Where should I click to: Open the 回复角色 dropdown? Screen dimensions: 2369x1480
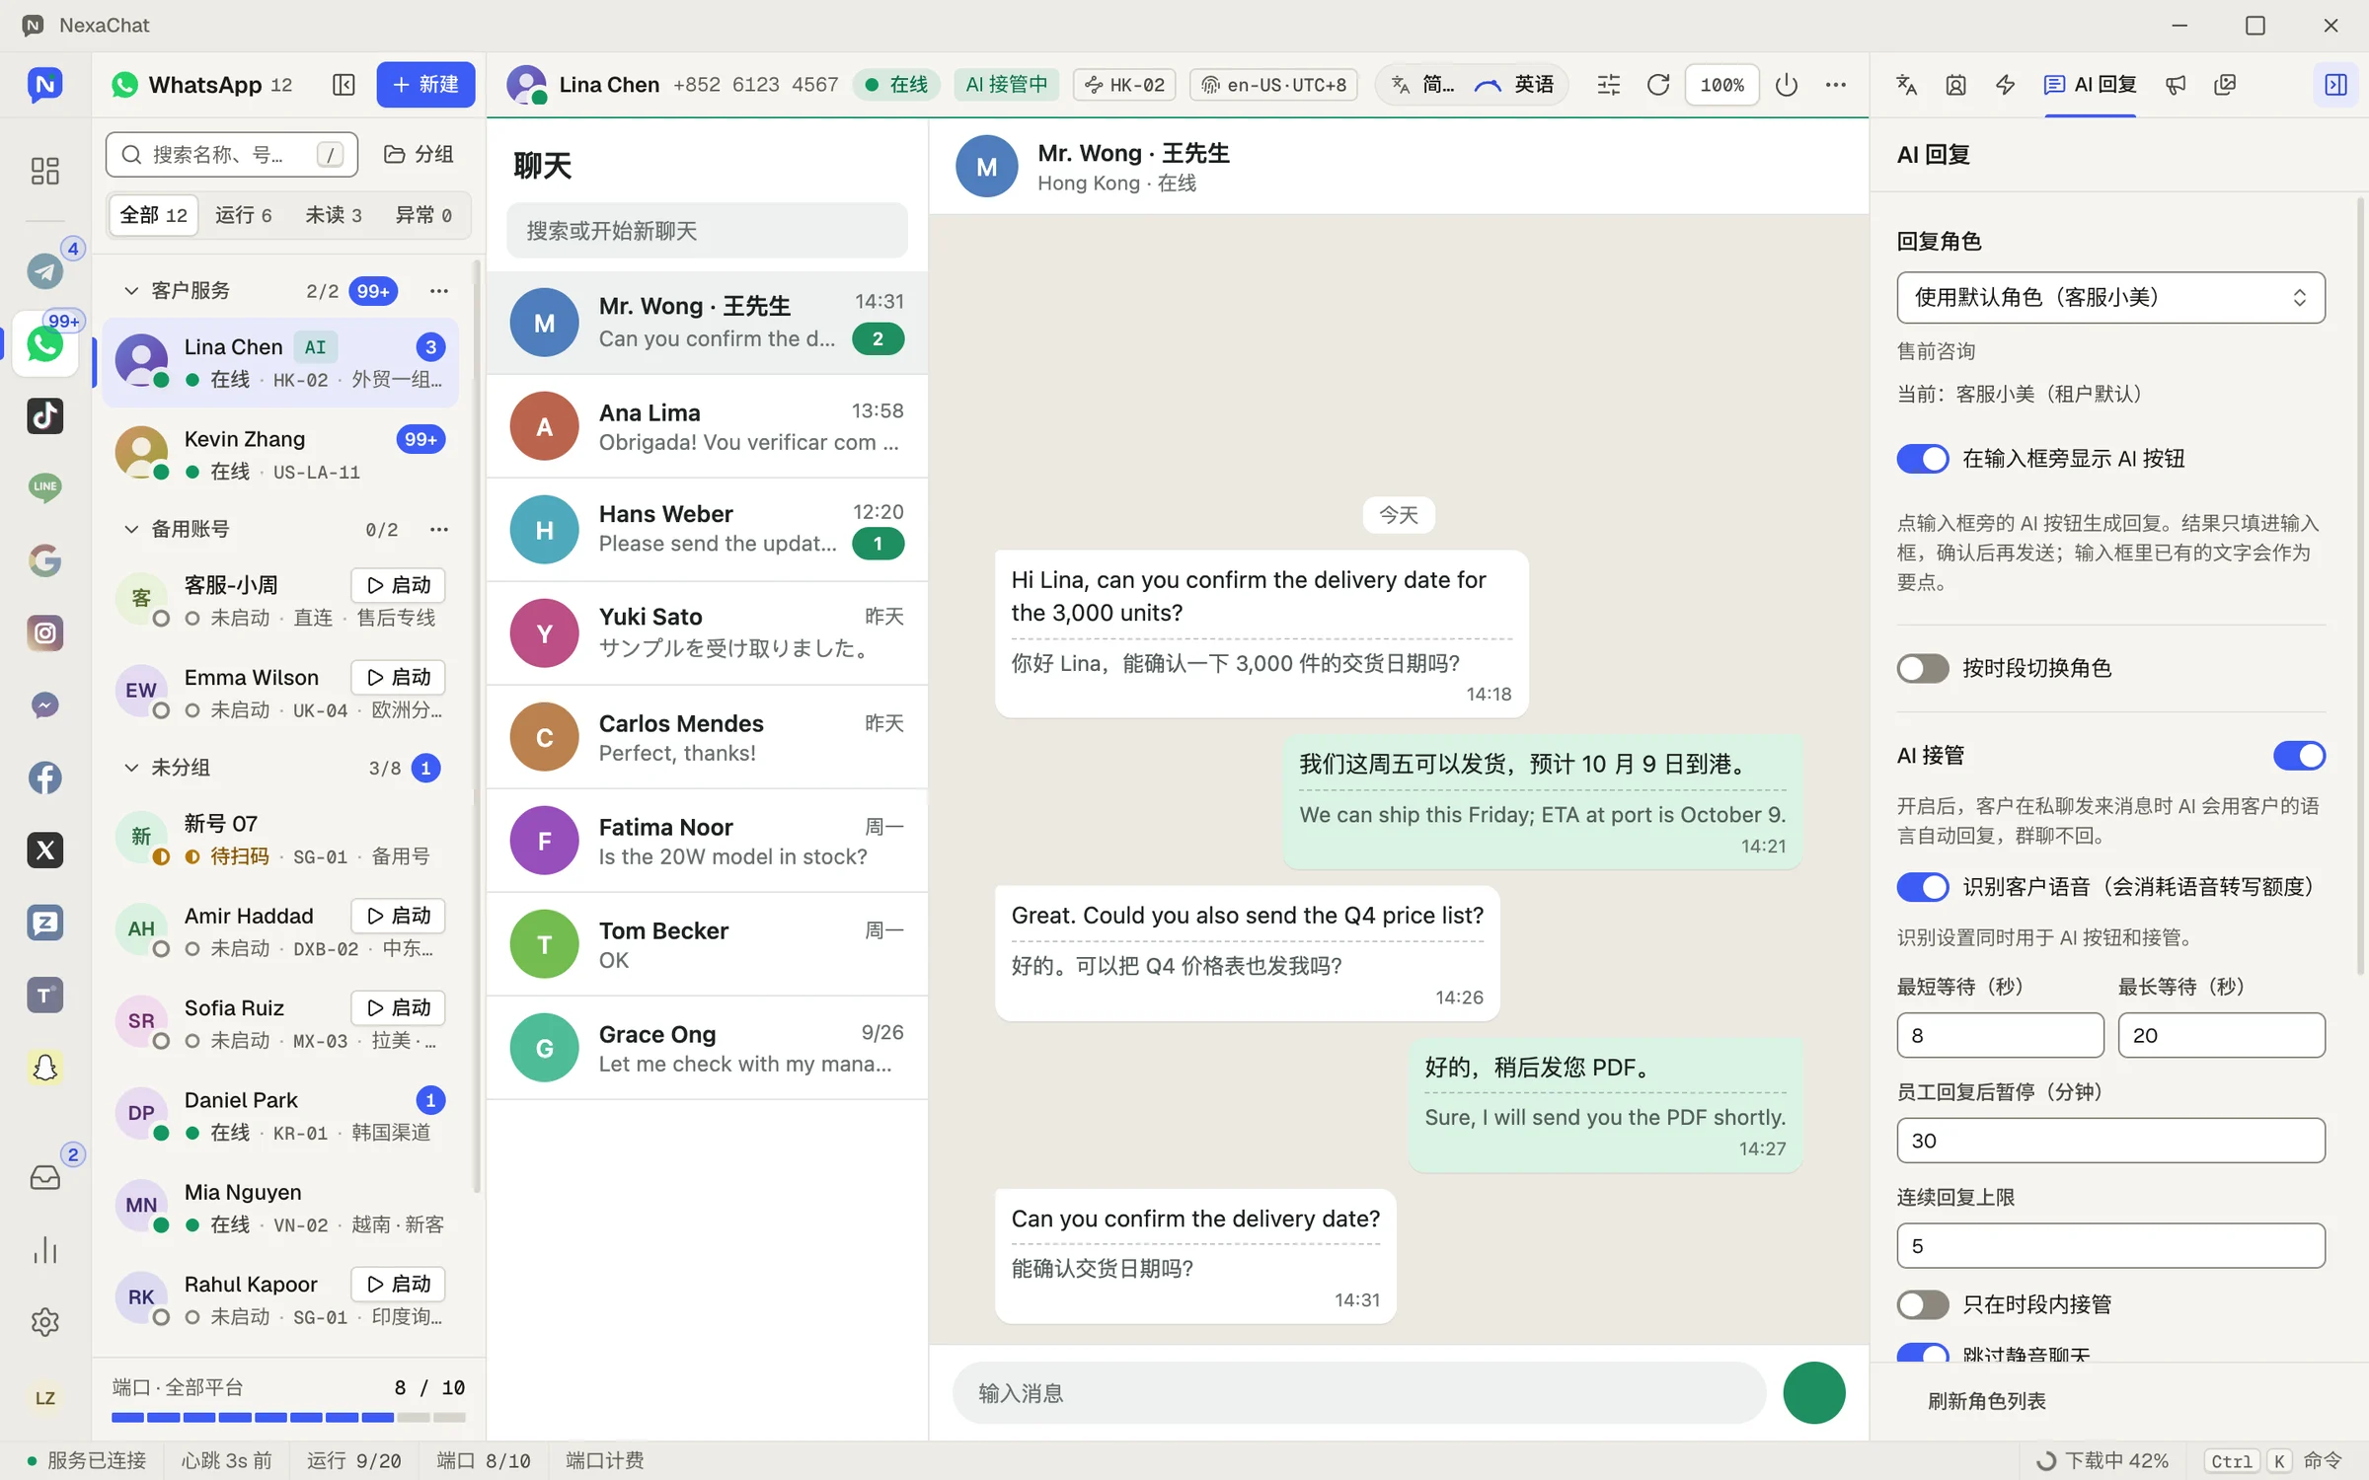[2110, 297]
